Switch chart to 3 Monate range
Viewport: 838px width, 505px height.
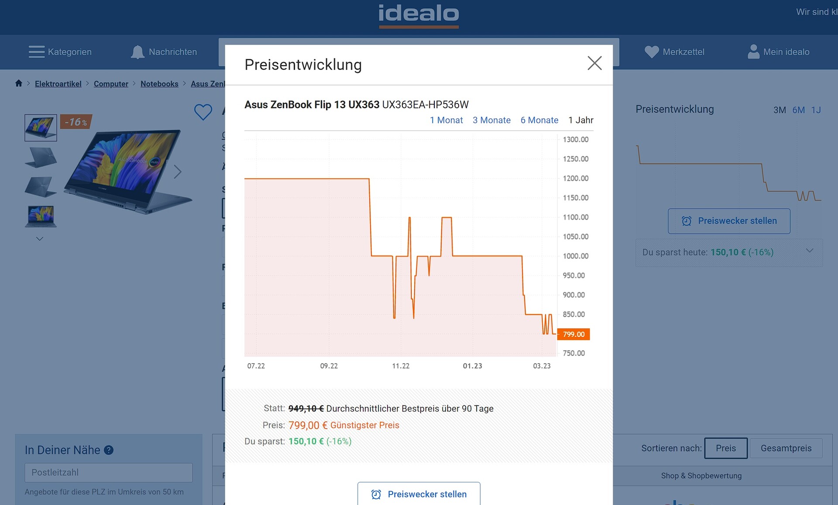click(491, 120)
